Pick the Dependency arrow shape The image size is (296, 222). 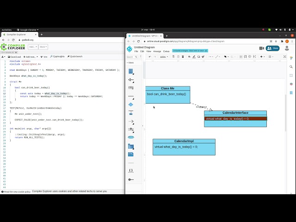pos(131,122)
